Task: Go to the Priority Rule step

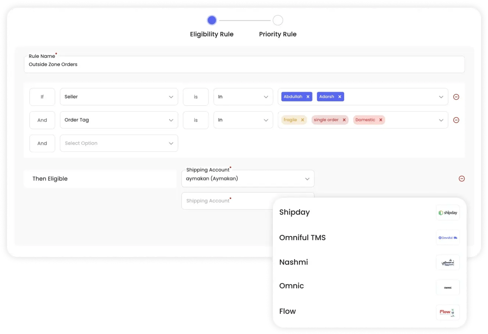Action: tap(278, 20)
